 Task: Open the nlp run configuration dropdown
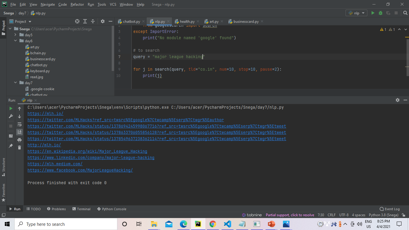356,13
